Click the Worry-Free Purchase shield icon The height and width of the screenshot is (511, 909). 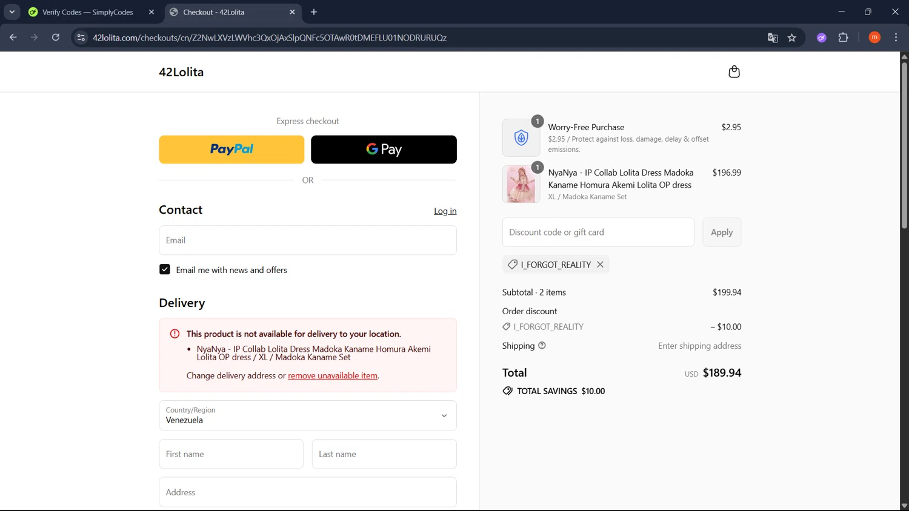tap(521, 138)
